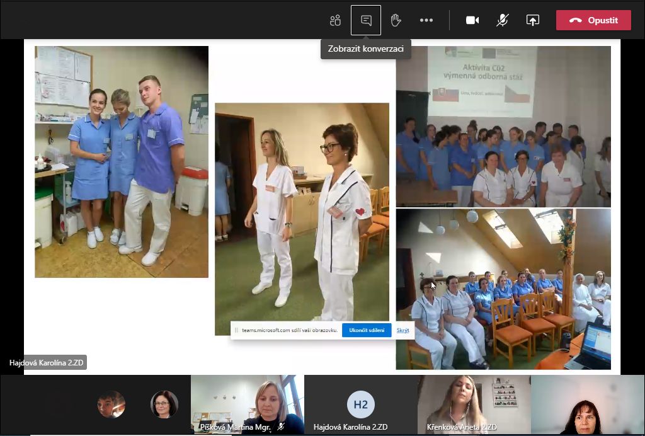Hide the sharing notification via Skrýt
Image resolution: width=645 pixels, height=436 pixels.
click(x=402, y=330)
